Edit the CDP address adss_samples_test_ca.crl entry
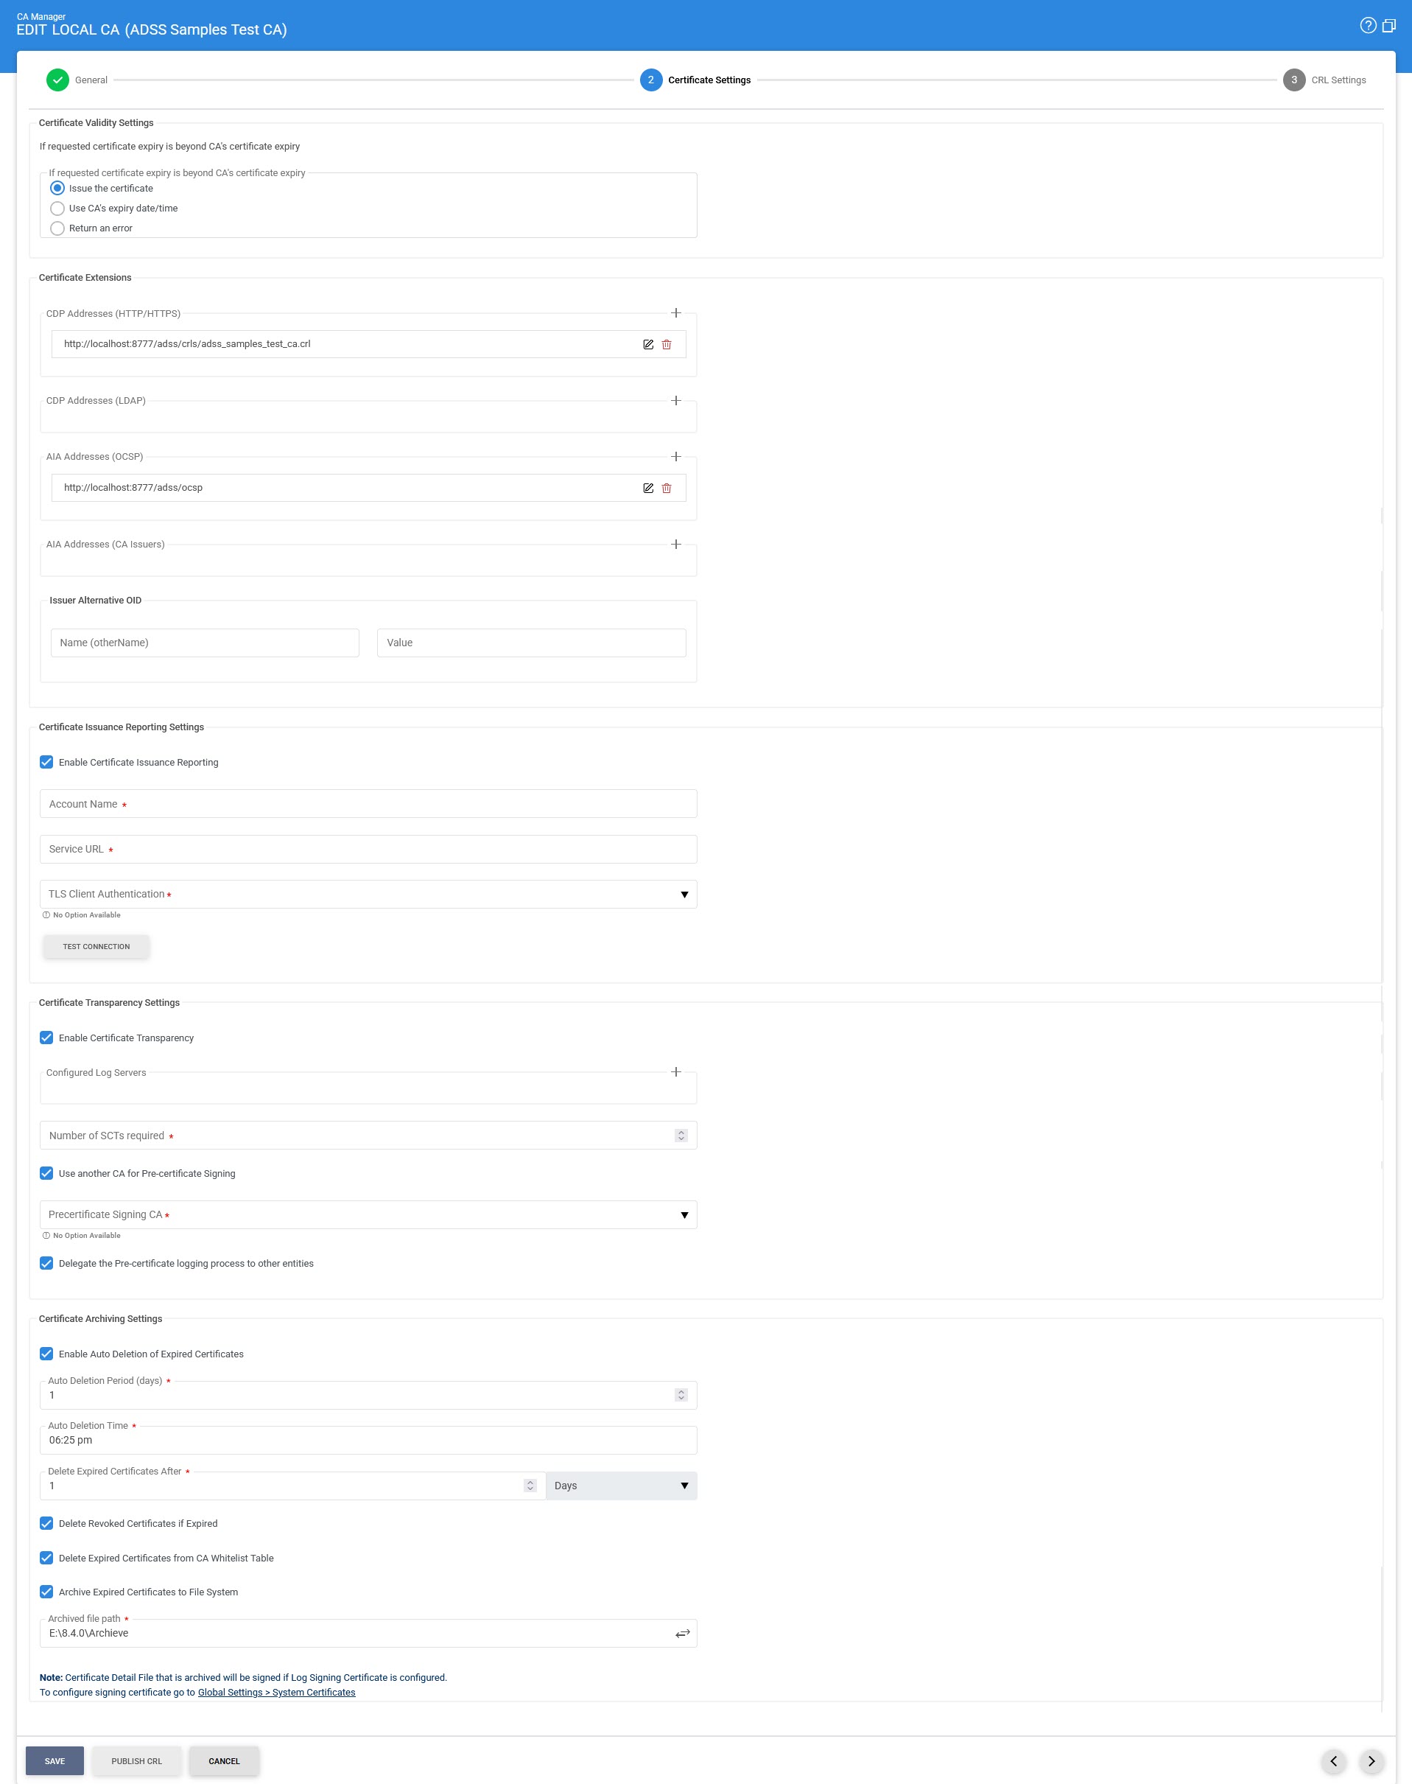This screenshot has width=1412, height=1784. pos(648,345)
